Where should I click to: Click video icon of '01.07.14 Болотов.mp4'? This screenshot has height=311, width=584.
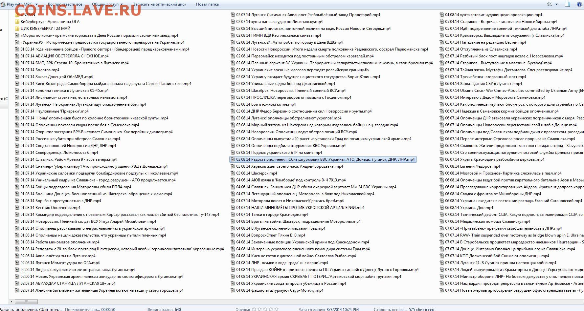tap(17, 70)
